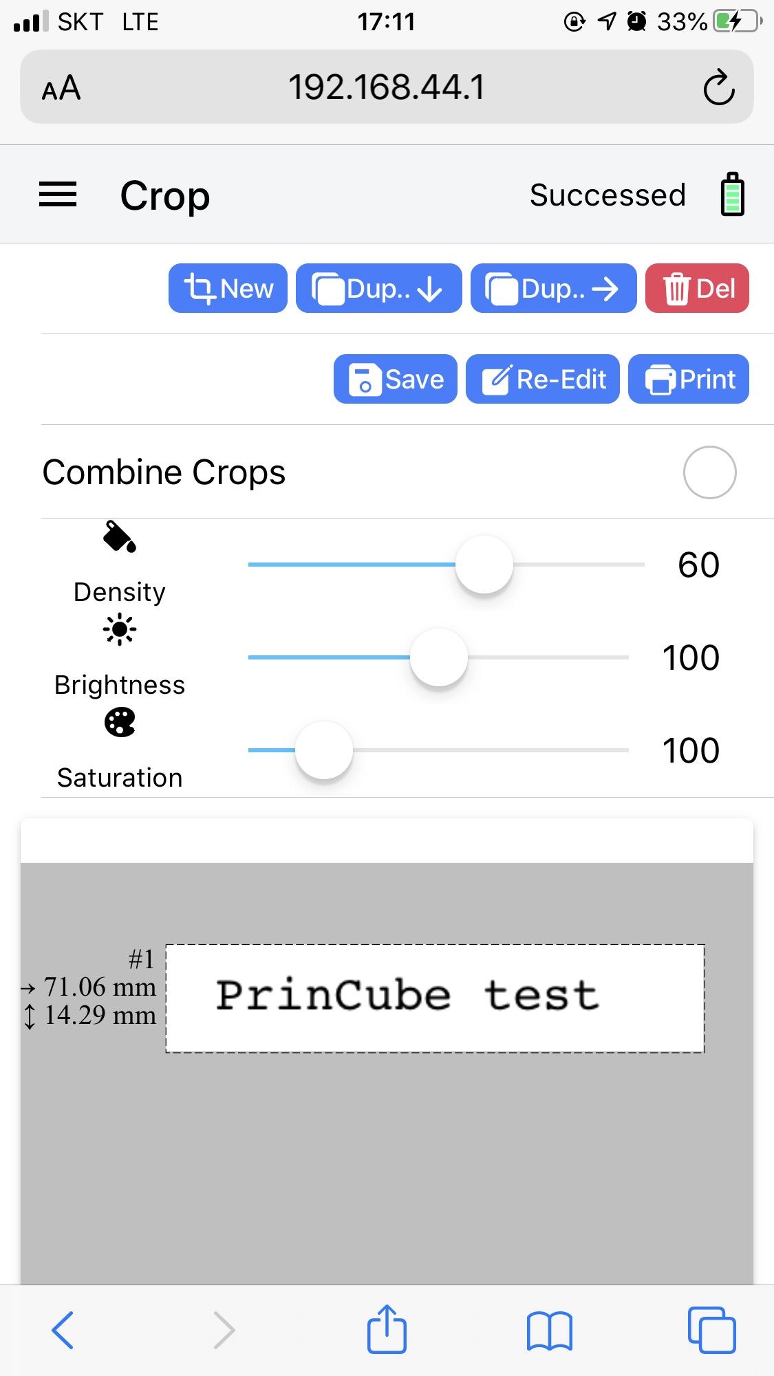This screenshot has width=774, height=1376.
Task: Open Safari share sheet
Action: pos(387,1329)
